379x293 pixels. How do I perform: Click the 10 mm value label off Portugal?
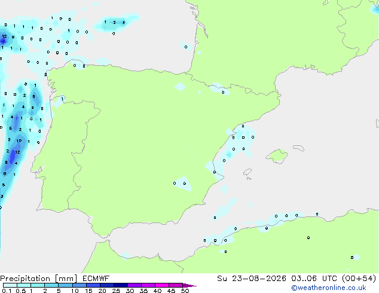pos(19,141)
